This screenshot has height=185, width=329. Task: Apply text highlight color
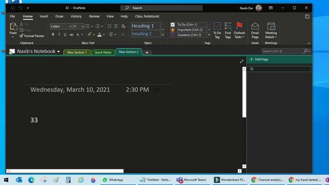tap(89, 34)
